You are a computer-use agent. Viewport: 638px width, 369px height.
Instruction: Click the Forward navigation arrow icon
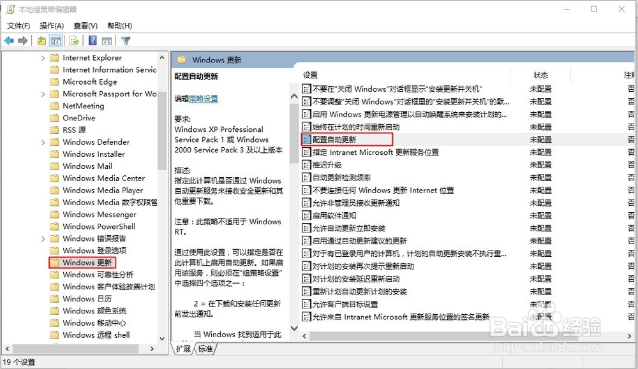click(23, 40)
